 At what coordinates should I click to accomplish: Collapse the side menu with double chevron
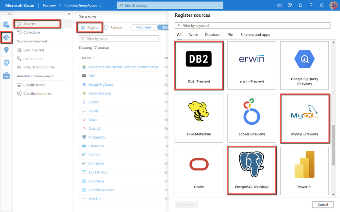point(69,14)
